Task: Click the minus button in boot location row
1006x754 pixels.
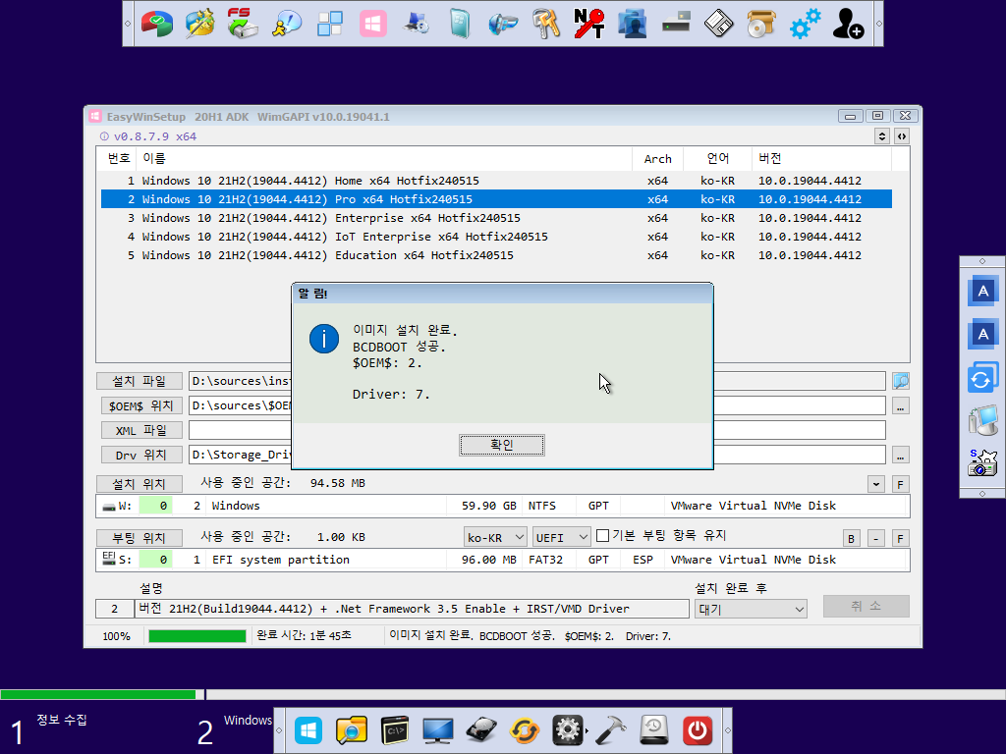Action: pyautogui.click(x=875, y=539)
